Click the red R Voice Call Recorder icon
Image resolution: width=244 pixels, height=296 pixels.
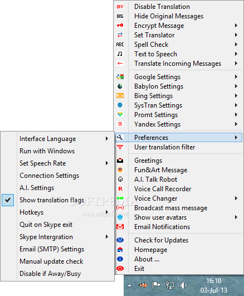coord(120,189)
